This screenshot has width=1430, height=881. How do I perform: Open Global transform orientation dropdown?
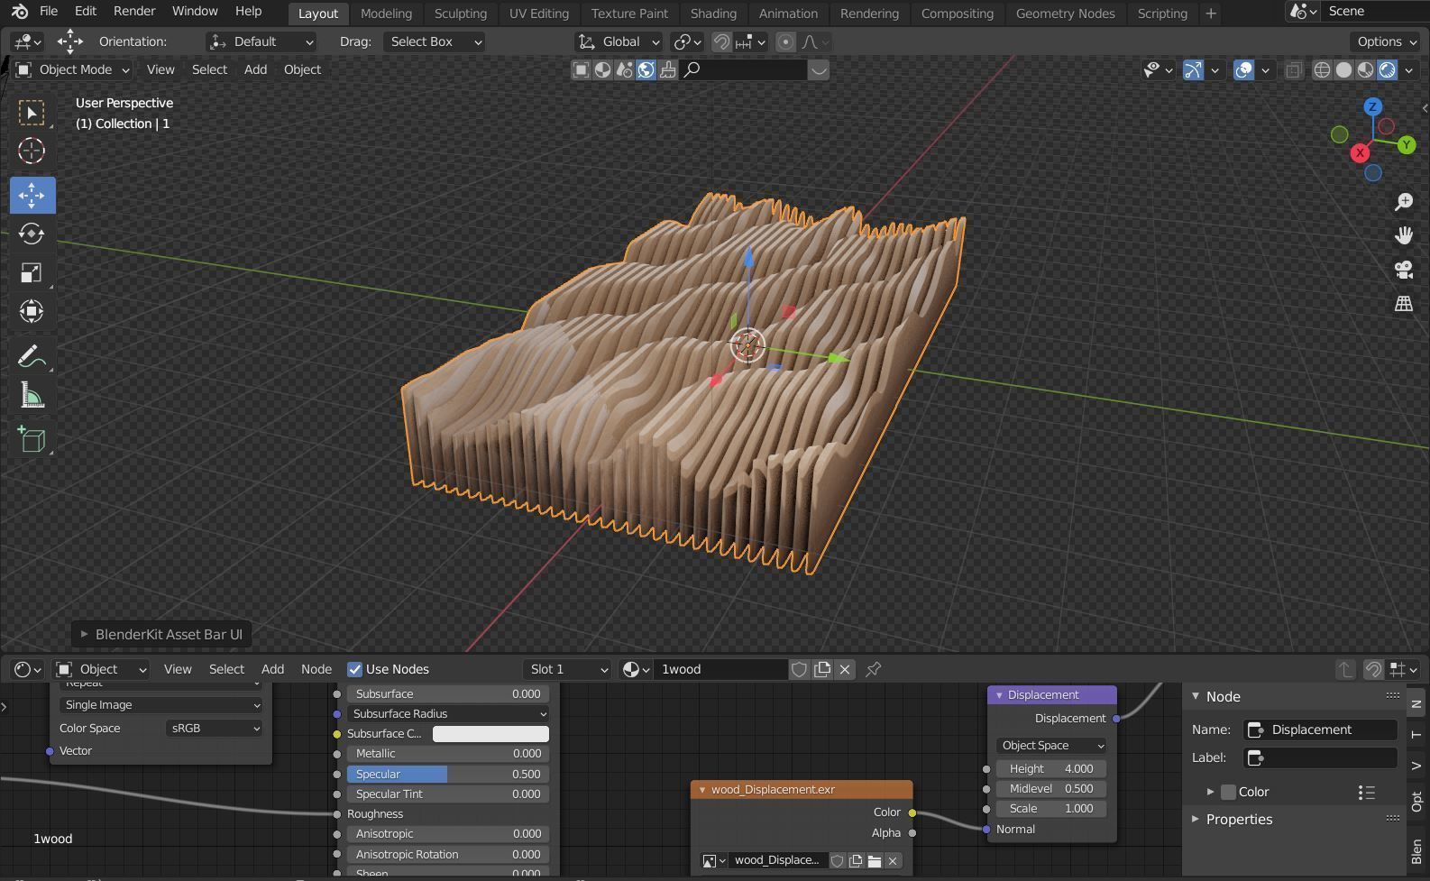point(619,41)
